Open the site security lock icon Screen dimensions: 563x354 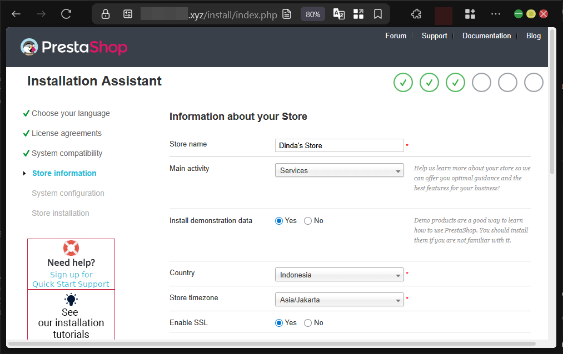coord(105,15)
